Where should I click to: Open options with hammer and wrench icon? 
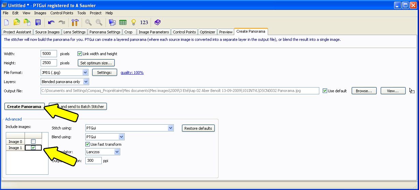click(75, 22)
